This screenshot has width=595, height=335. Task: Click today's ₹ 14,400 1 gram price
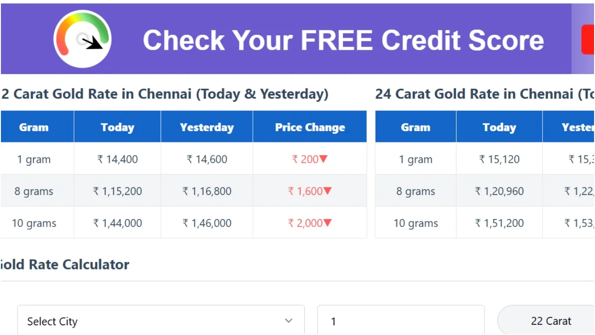(x=117, y=159)
